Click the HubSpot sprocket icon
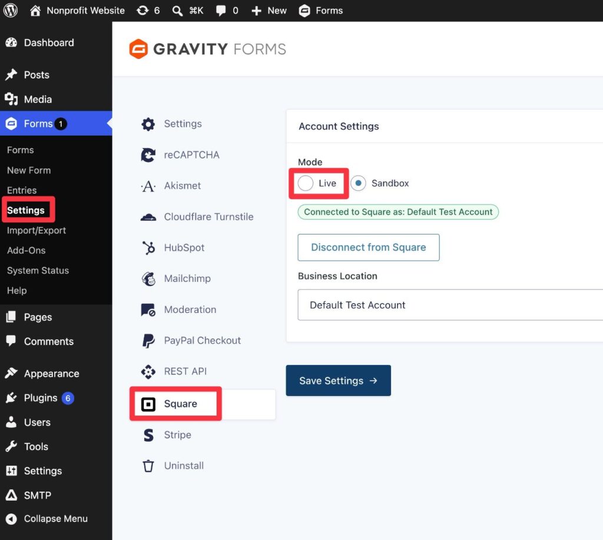603x540 pixels. (148, 248)
